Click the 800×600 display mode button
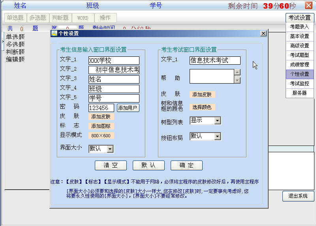Image resolution: width=316 pixels, height=226 pixels. pos(101,136)
